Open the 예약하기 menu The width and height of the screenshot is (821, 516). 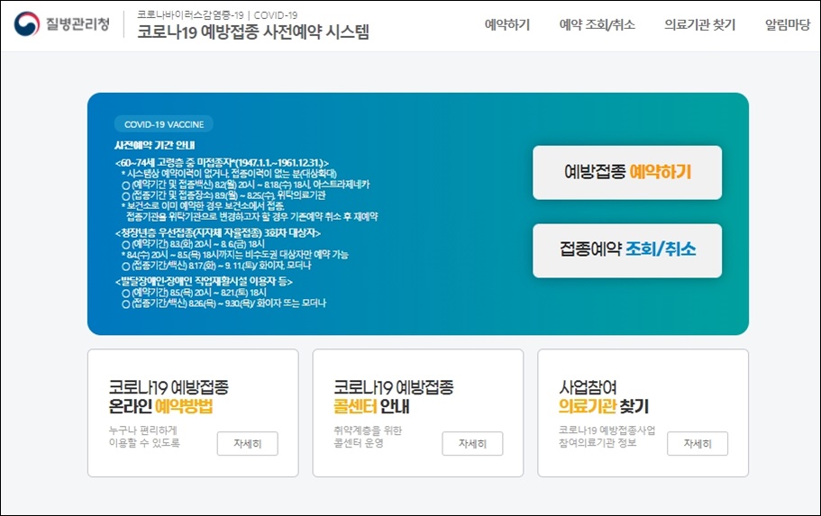click(506, 24)
